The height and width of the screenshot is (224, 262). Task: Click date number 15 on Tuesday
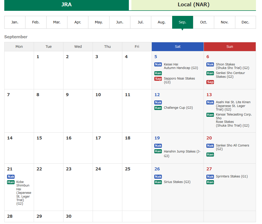39,138
